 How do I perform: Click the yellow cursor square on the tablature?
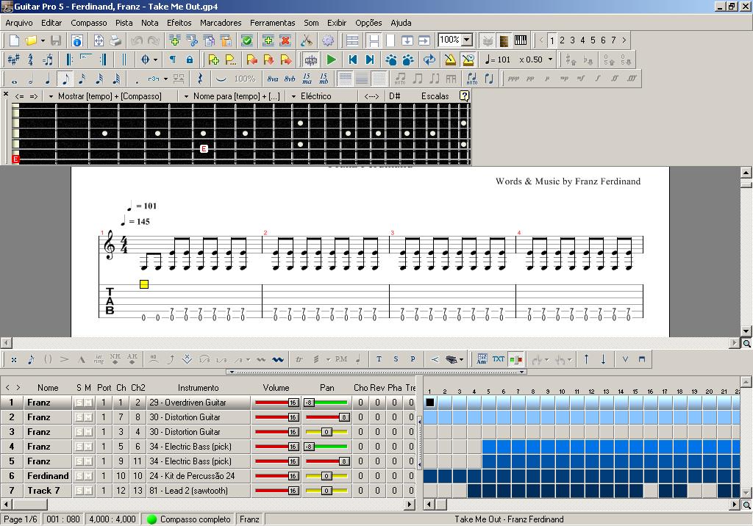[x=143, y=284]
